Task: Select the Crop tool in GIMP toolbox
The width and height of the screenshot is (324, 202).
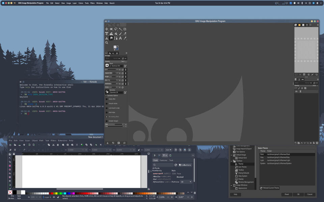Action: pos(125,29)
